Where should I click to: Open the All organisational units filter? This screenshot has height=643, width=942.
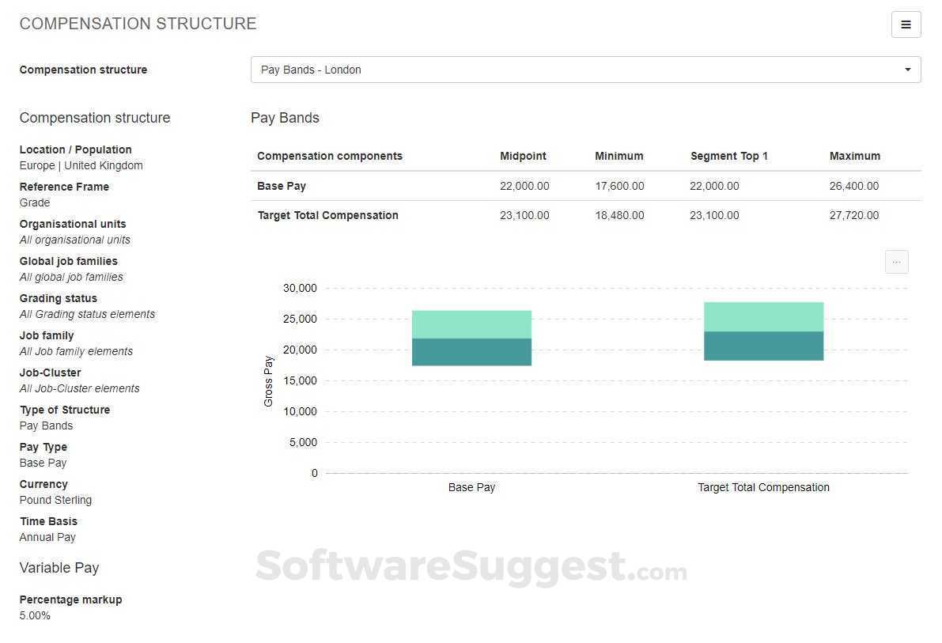point(74,240)
